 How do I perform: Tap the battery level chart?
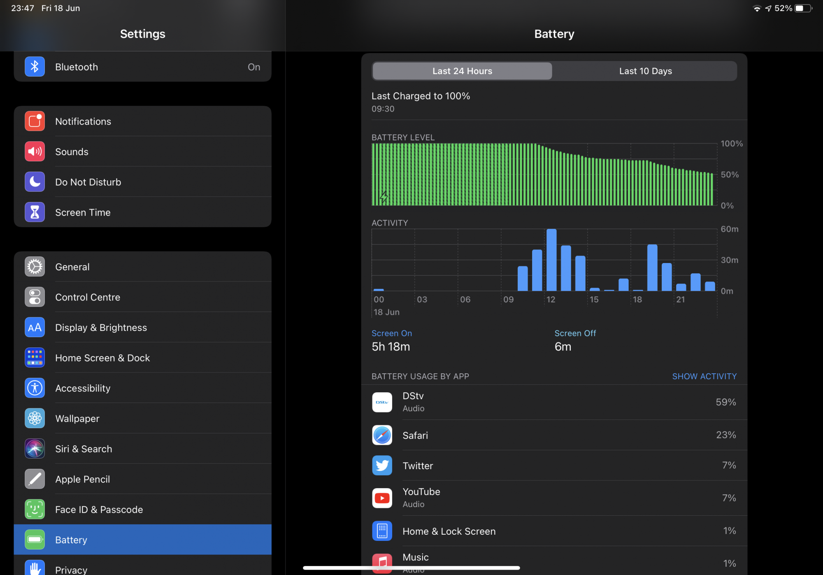[x=543, y=175]
